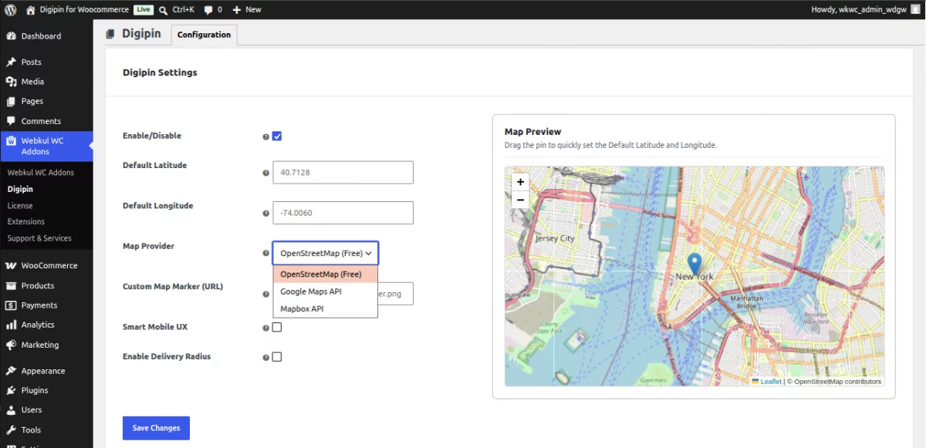Viewport: 926px width, 448px height.
Task: Open the Support & Services submenu item
Action: point(39,238)
